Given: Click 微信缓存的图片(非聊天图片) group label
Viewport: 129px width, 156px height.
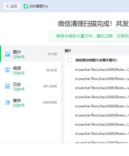Looking at the screenshot, I should pos(96,60).
